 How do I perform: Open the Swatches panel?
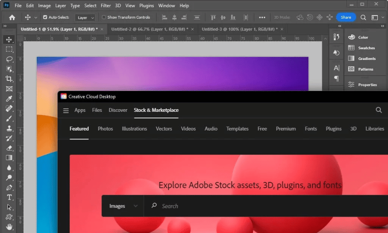click(x=366, y=48)
